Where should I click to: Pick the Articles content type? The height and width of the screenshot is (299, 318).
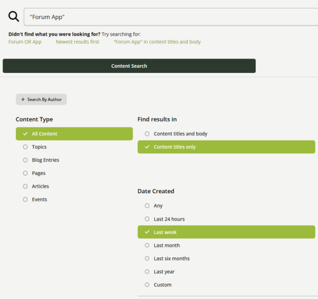point(40,186)
